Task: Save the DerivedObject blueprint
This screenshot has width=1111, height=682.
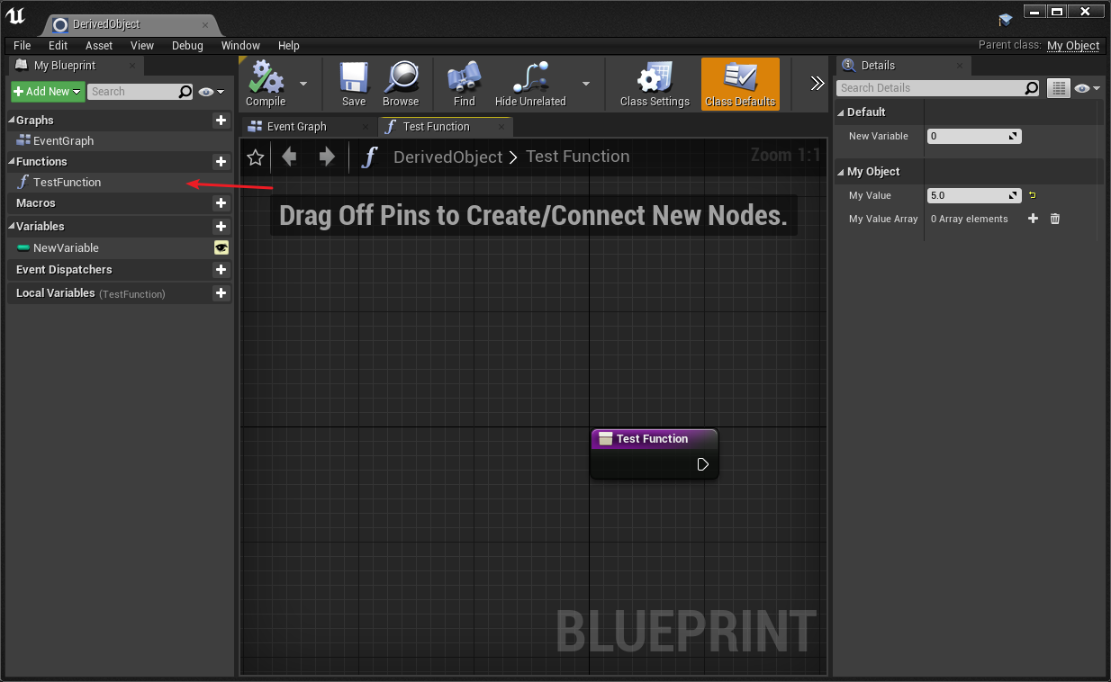Action: pyautogui.click(x=354, y=84)
